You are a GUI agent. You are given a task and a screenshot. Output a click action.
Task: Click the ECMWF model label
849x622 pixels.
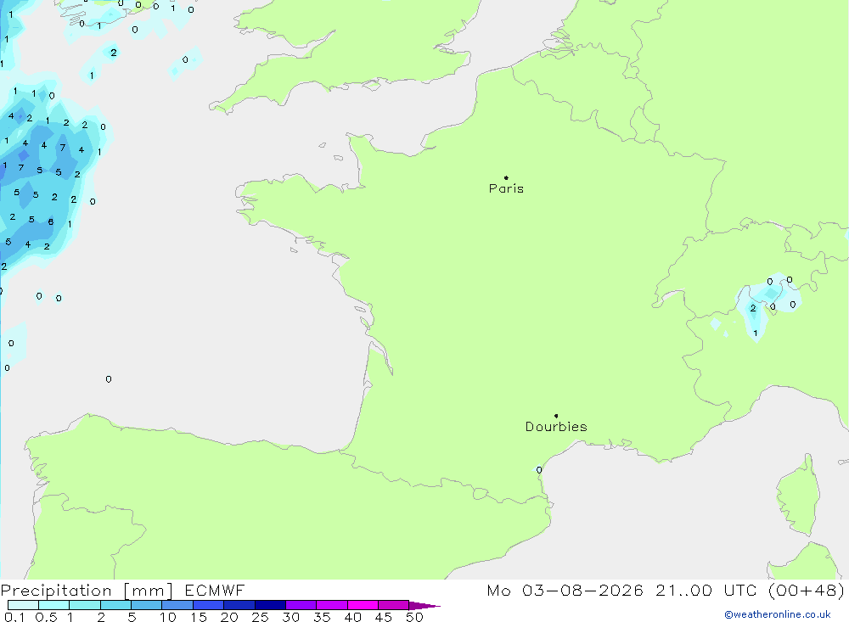tap(215, 591)
